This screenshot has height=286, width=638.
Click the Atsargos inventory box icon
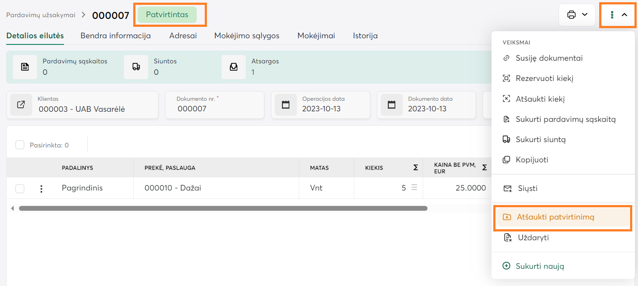coord(234,67)
